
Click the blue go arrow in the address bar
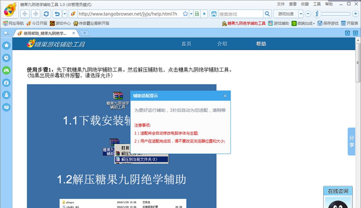click(x=204, y=14)
